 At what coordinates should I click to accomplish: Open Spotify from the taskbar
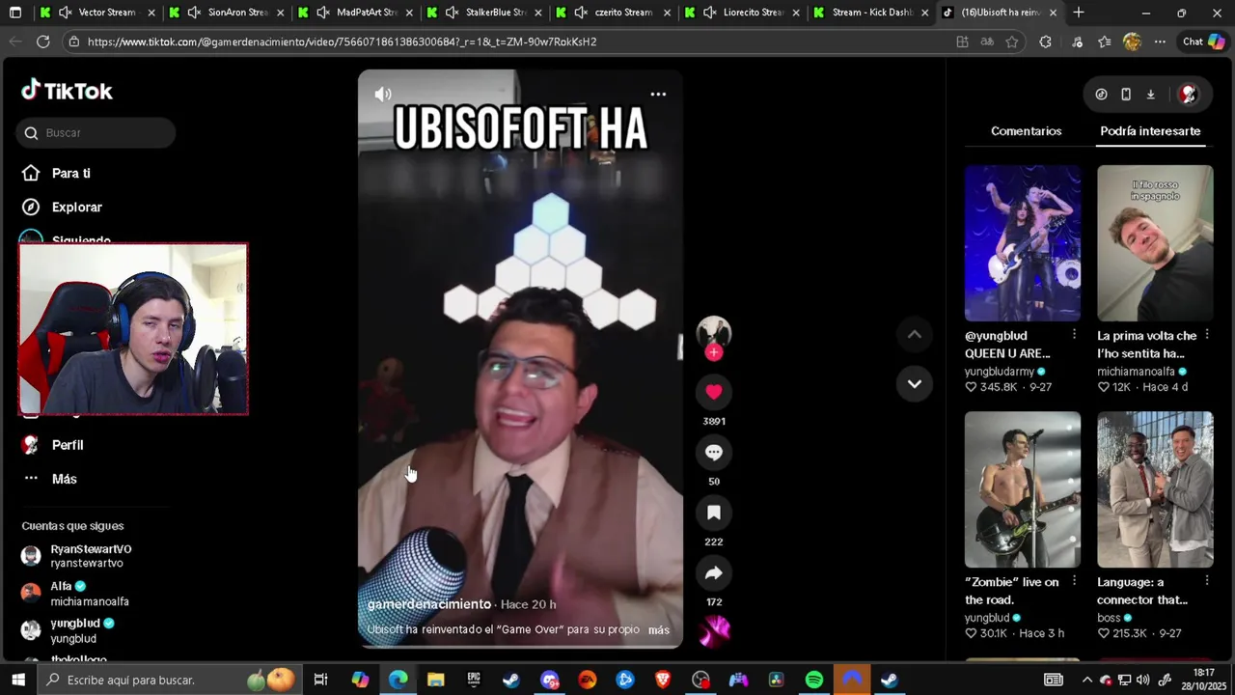pyautogui.click(x=814, y=680)
